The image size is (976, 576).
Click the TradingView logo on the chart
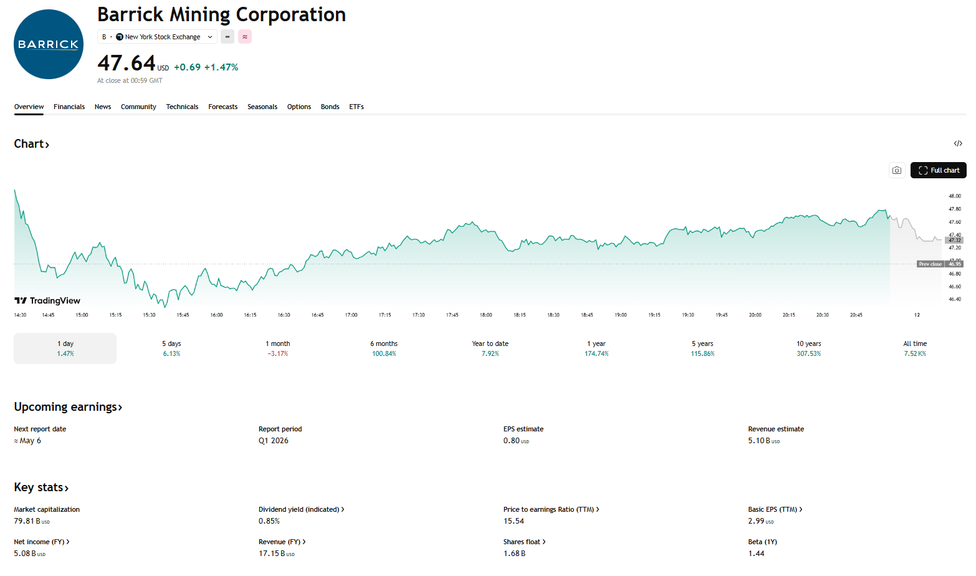click(47, 300)
